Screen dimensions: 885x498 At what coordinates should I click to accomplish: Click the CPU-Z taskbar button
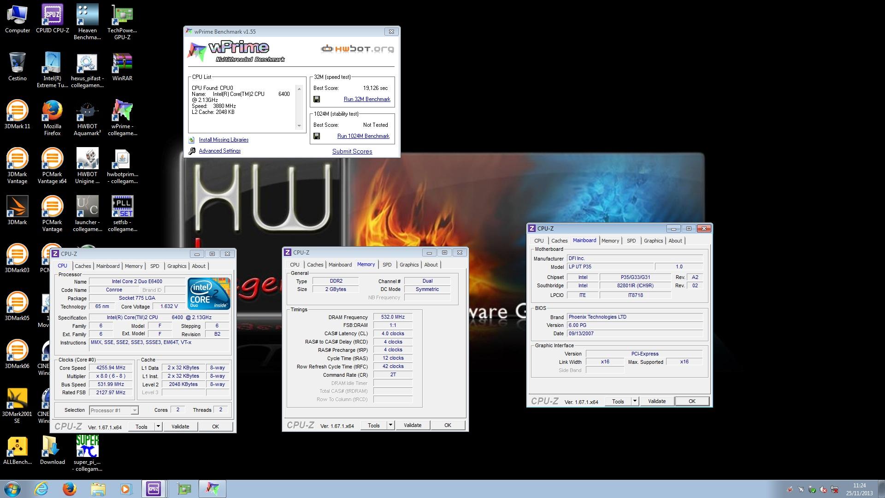point(154,489)
